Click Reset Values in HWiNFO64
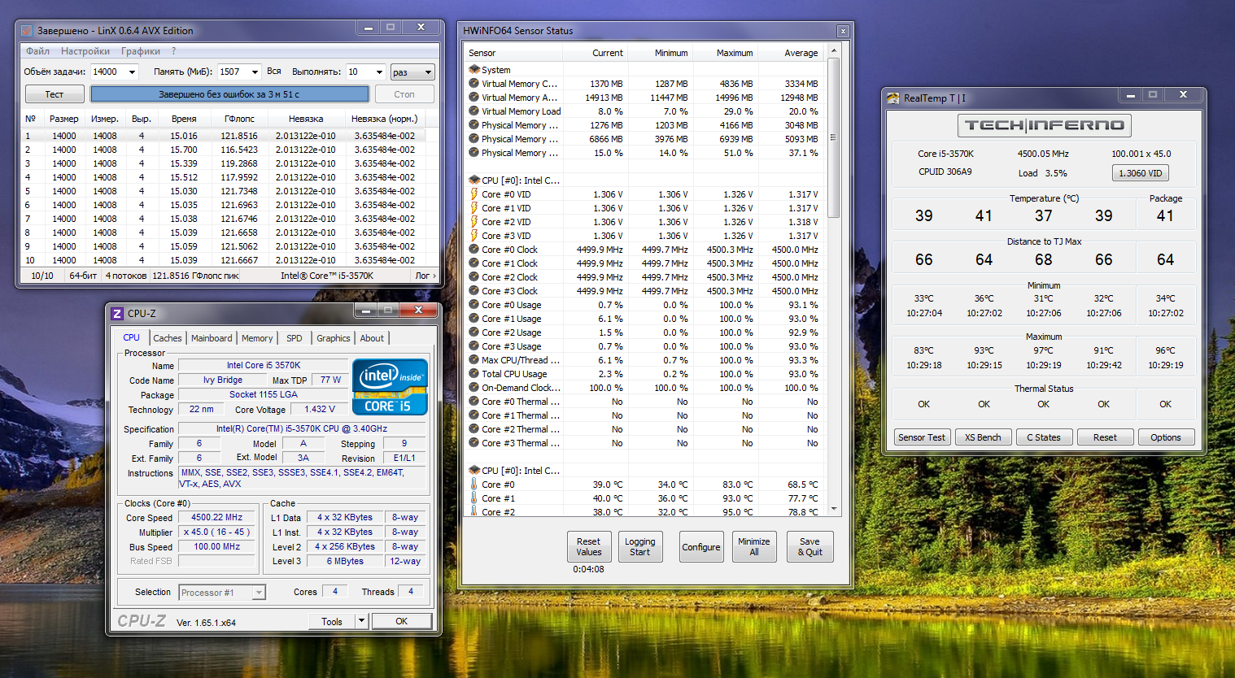 (588, 547)
